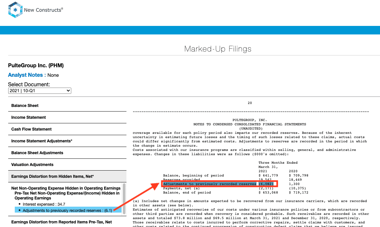Click the $ 719,172 end balance 2020
The height and width of the screenshot is (227, 380).
click(299, 193)
